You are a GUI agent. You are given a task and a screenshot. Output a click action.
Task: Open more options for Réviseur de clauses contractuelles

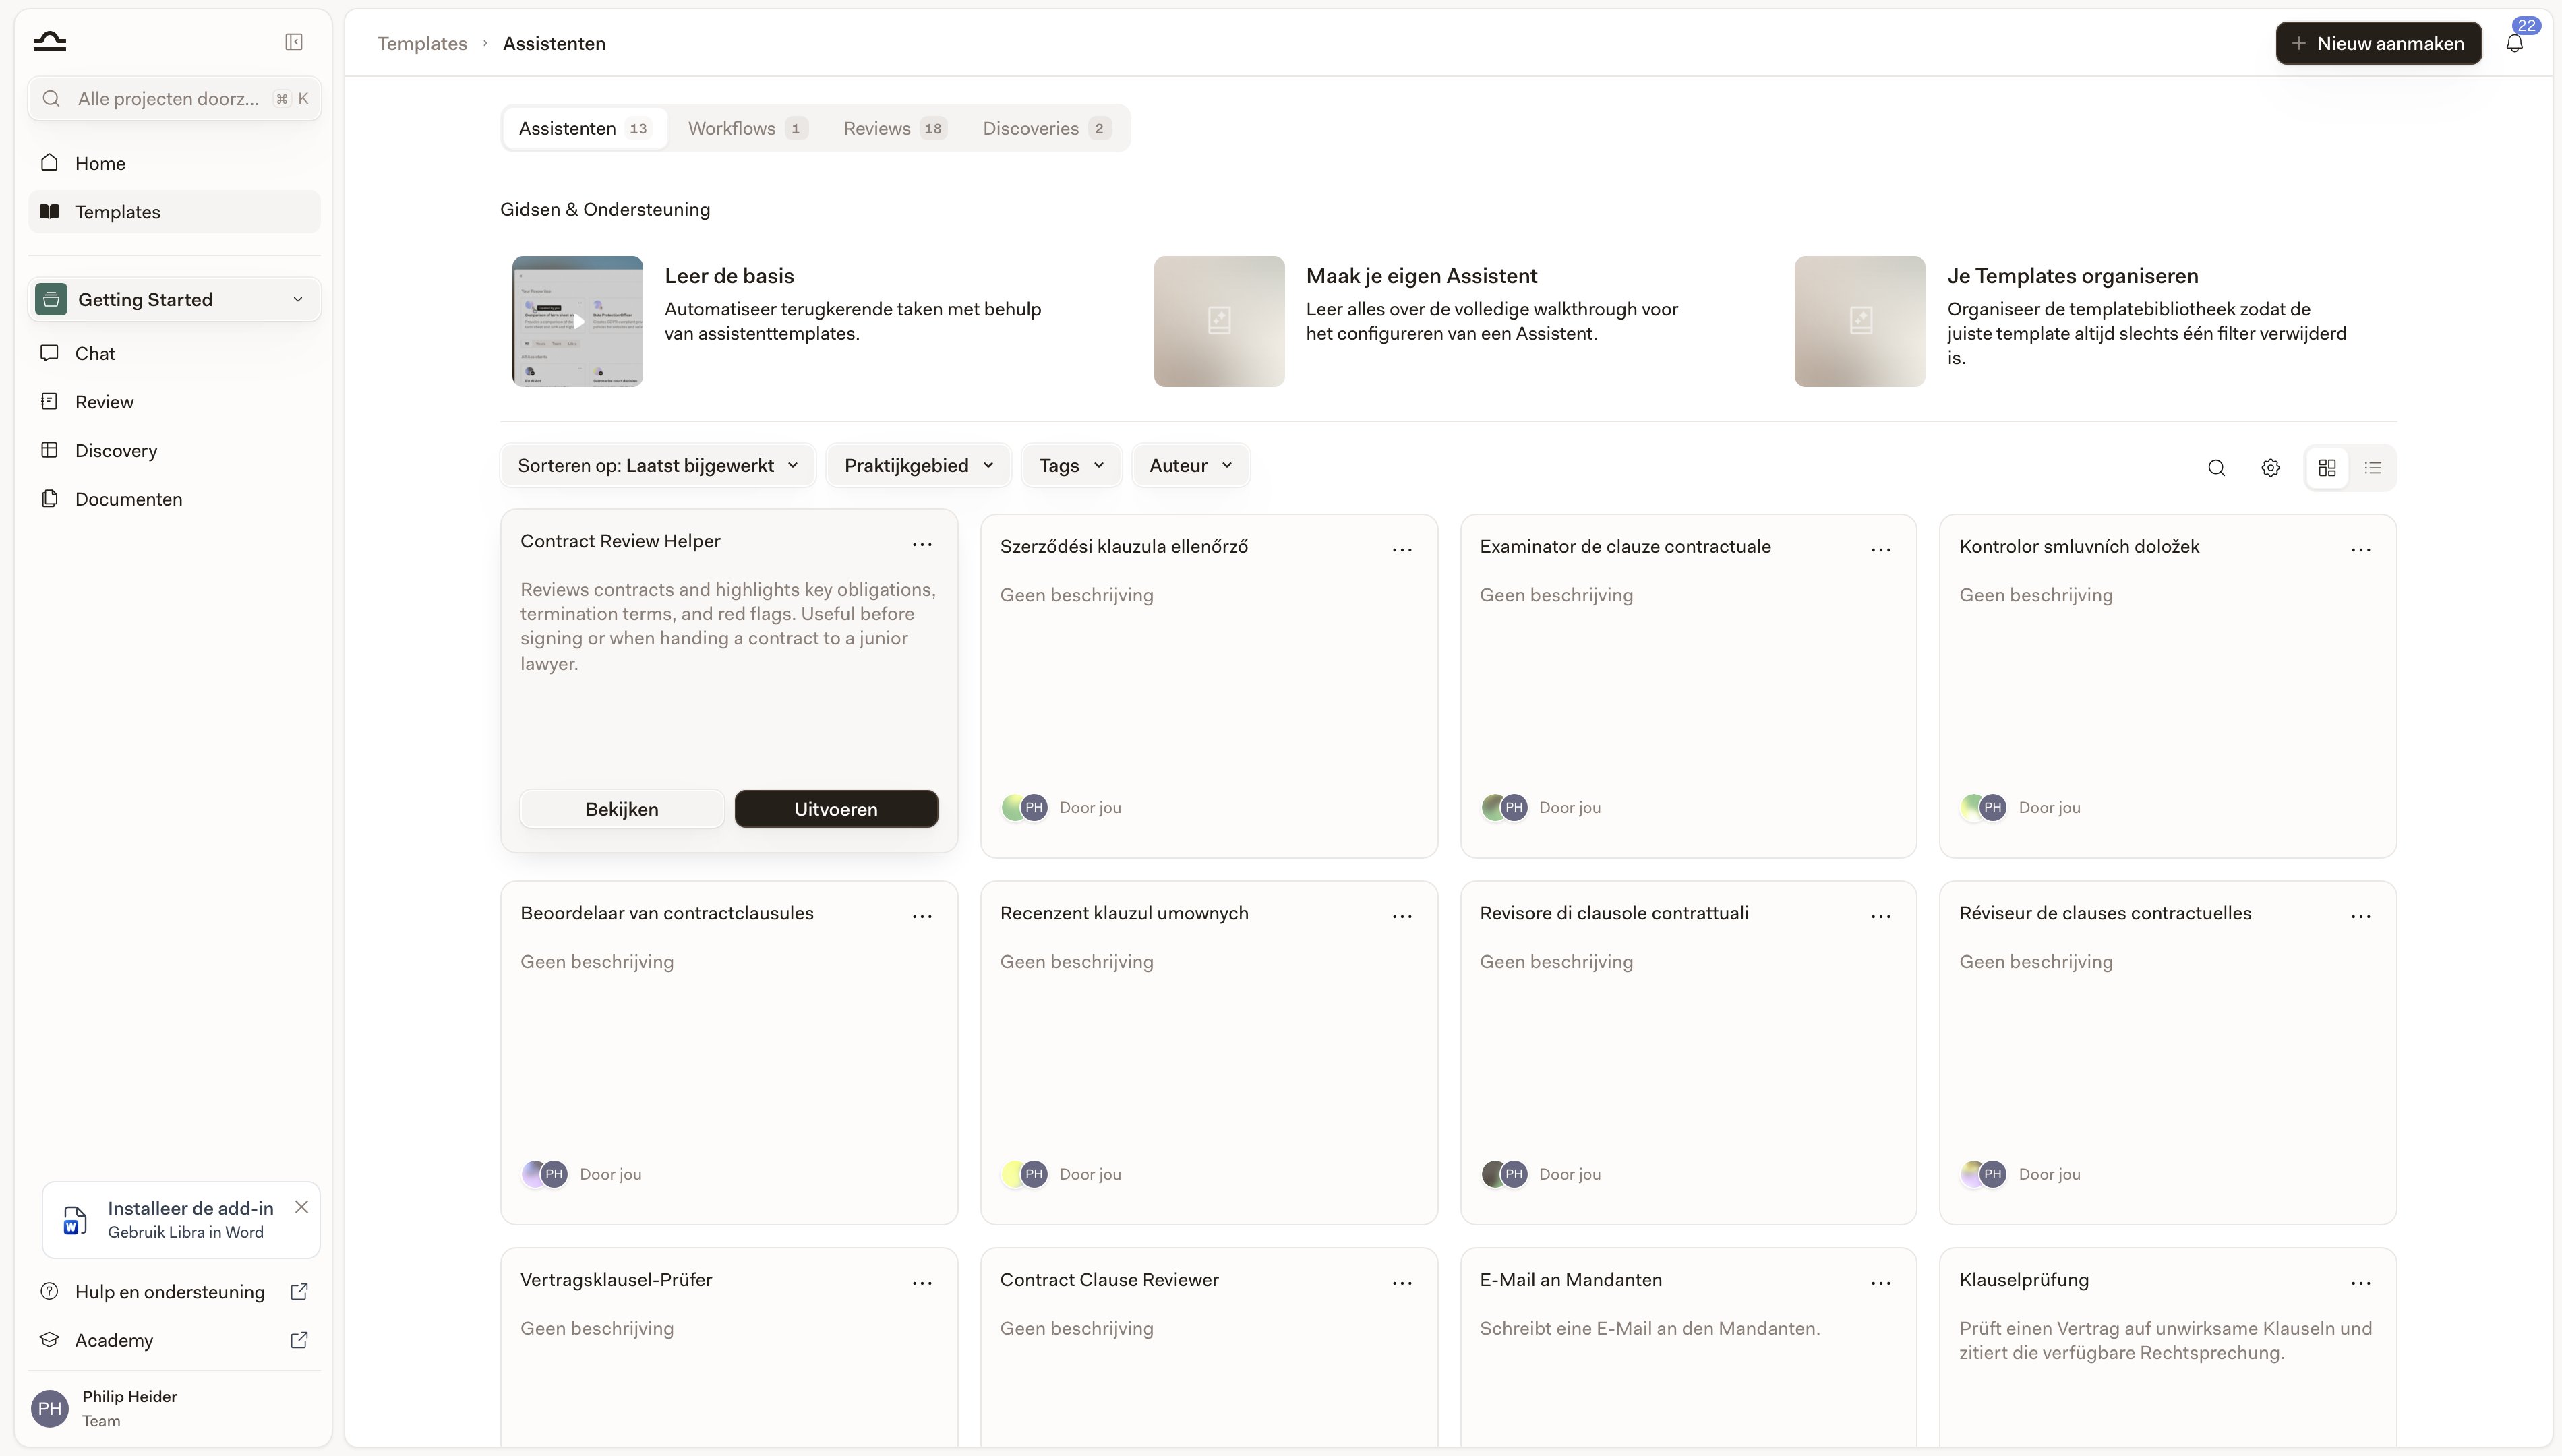pyautogui.click(x=2361, y=916)
